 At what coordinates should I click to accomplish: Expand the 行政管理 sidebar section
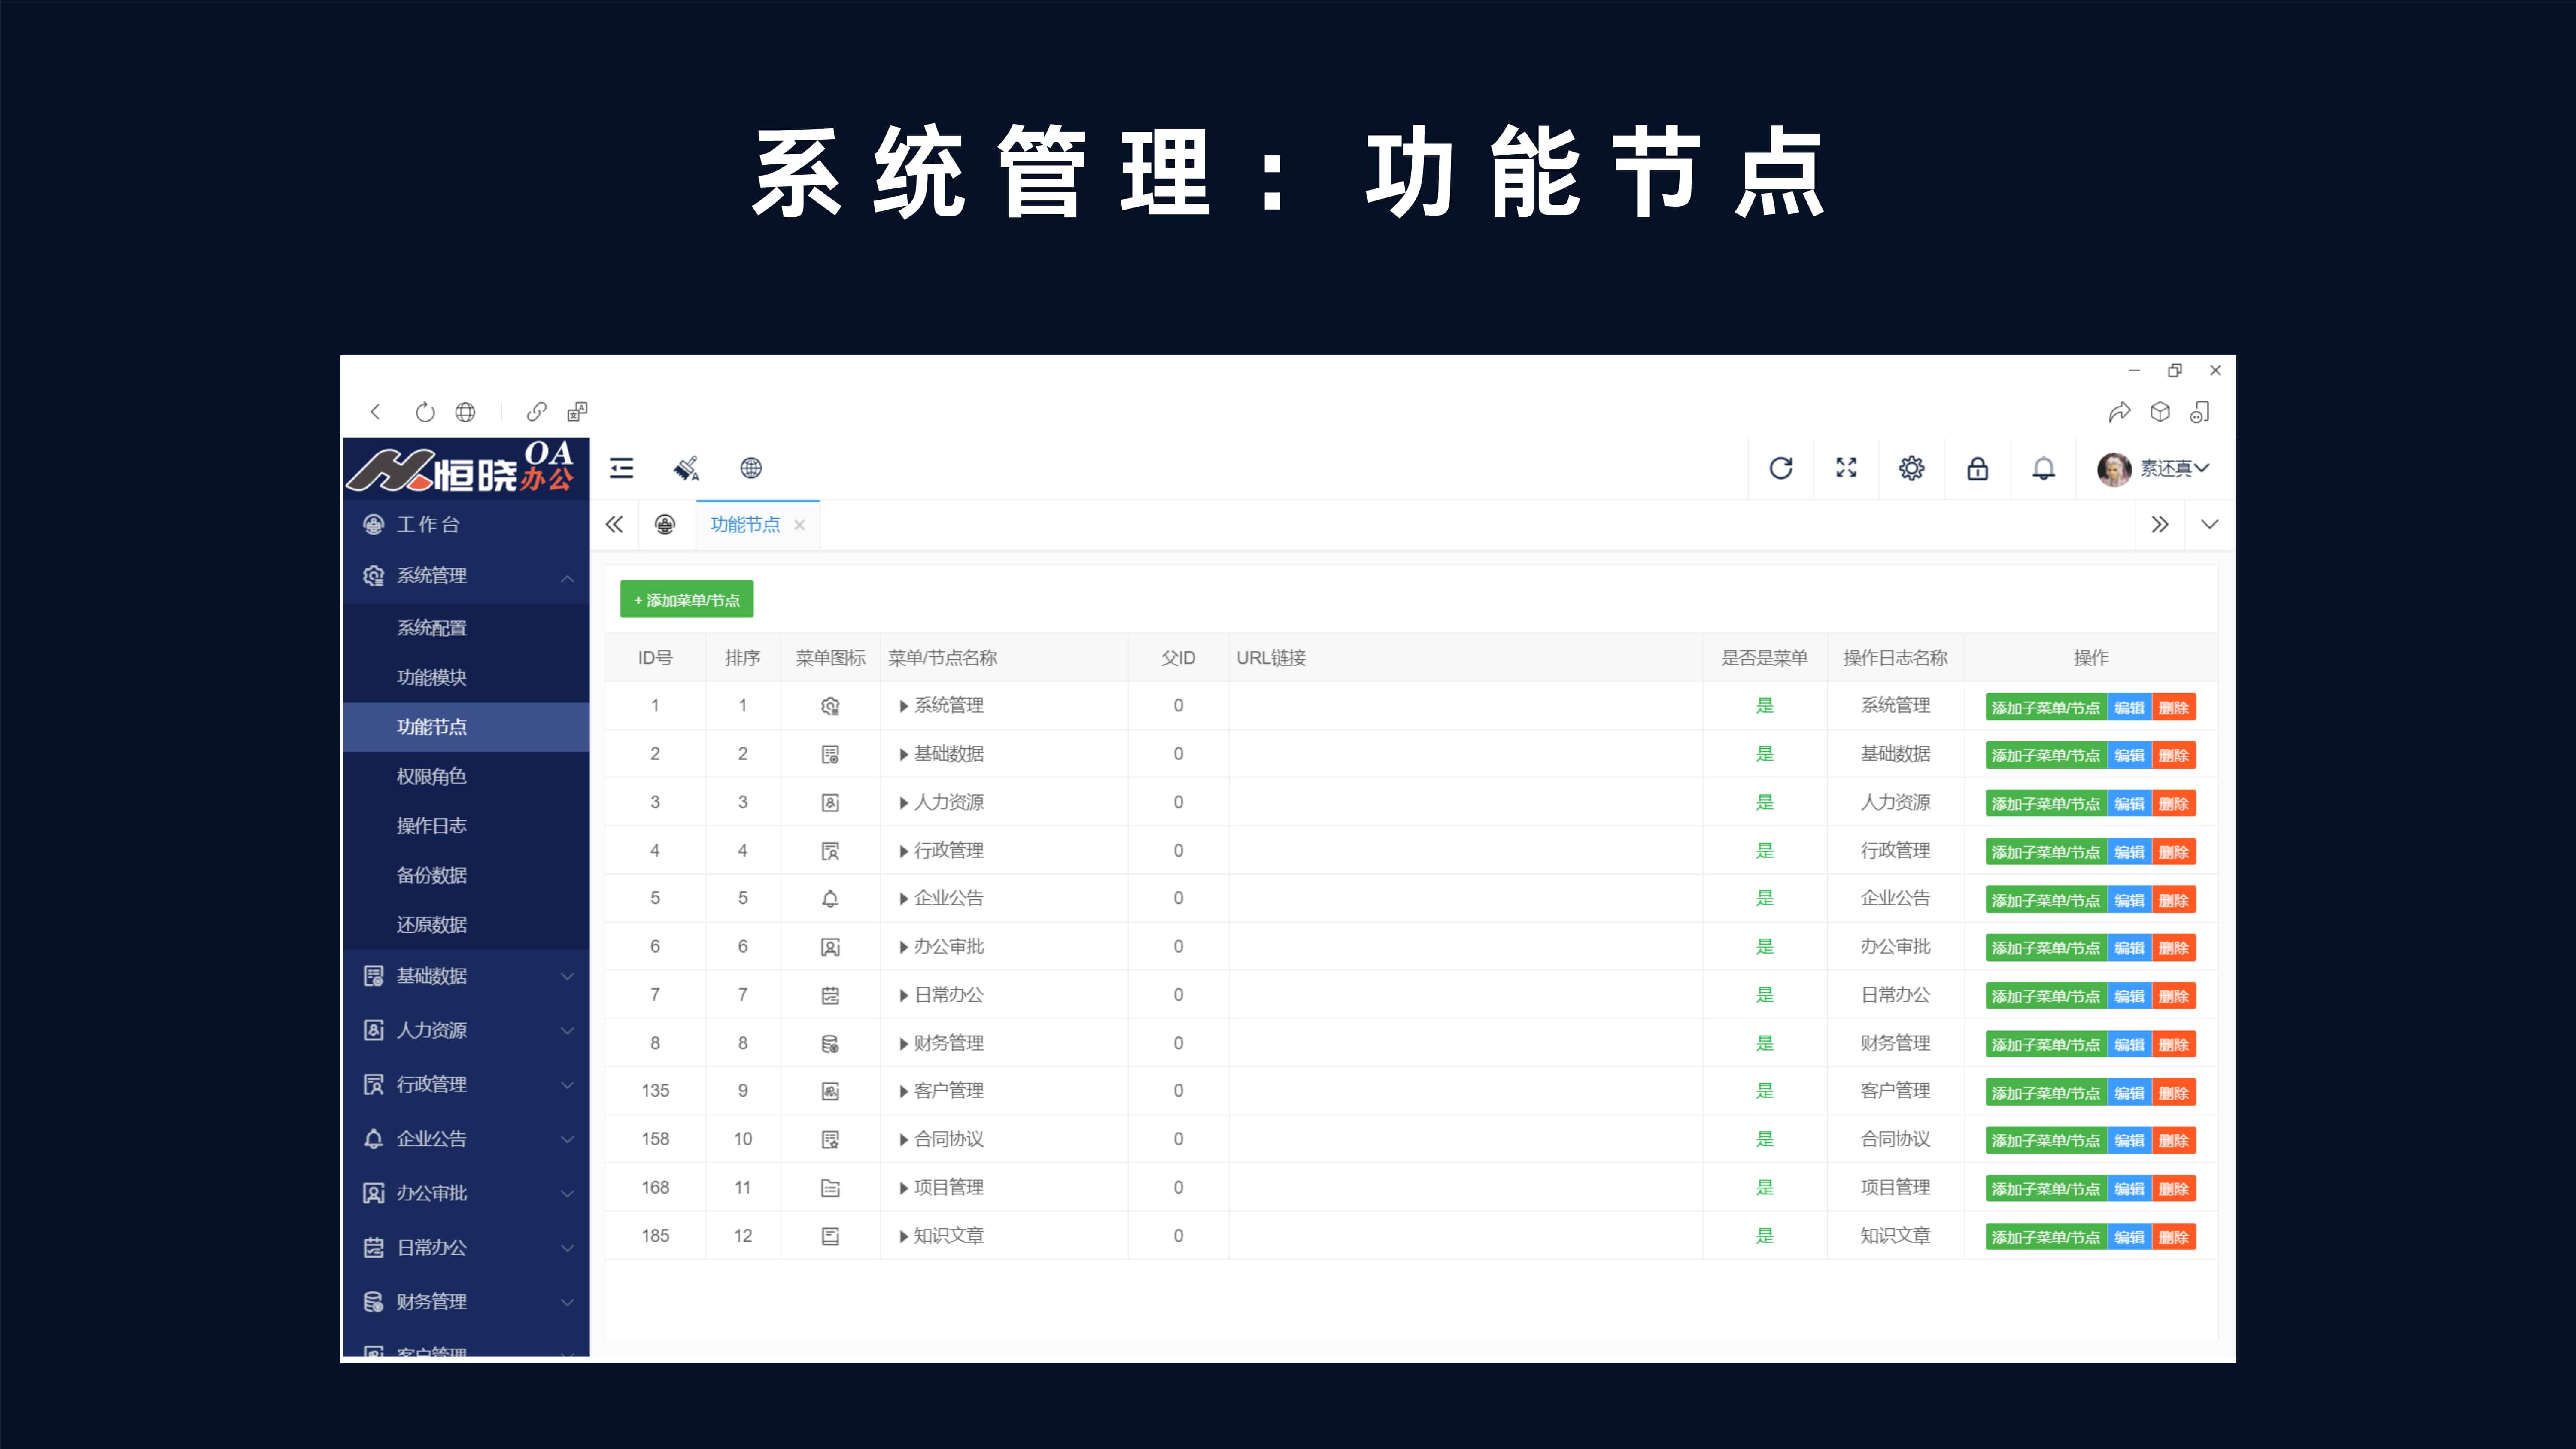[x=567, y=1085]
